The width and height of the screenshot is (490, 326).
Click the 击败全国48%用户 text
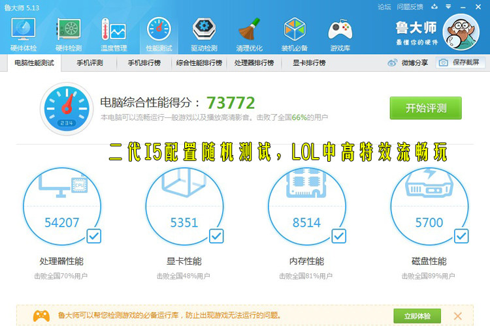[184, 276]
